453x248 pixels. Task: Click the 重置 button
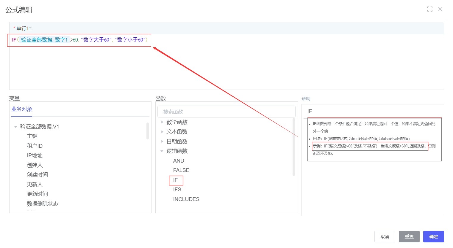(409, 236)
